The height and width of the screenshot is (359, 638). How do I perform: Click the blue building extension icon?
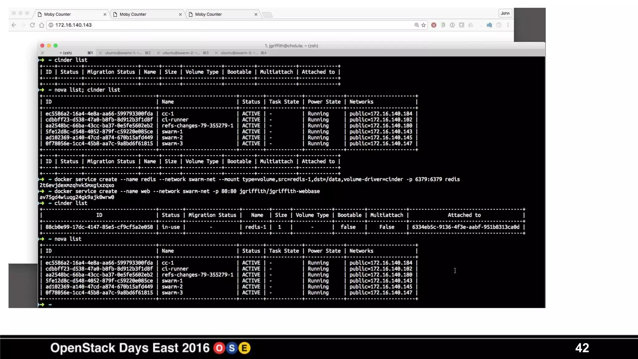pyautogui.click(x=489, y=25)
